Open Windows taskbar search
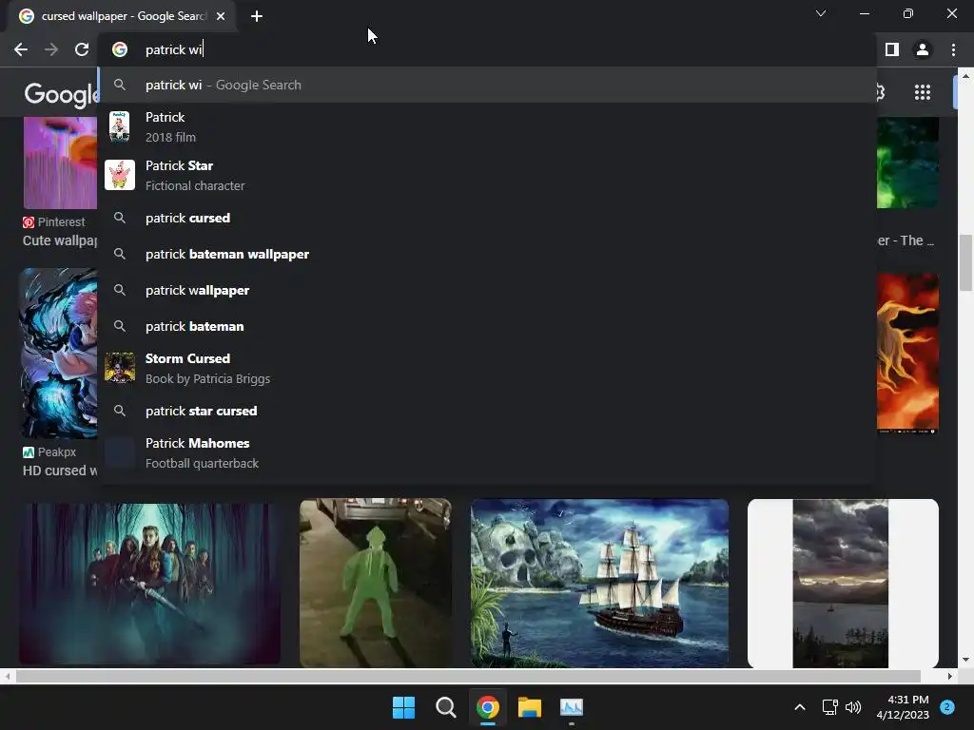This screenshot has height=730, width=974. 445,707
